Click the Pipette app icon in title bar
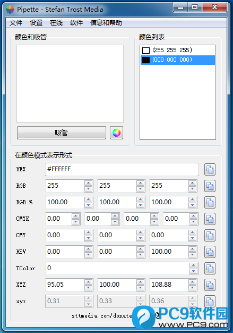 (10, 10)
